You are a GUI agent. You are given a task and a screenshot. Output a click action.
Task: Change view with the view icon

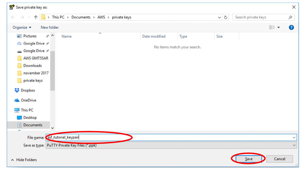(x=272, y=27)
